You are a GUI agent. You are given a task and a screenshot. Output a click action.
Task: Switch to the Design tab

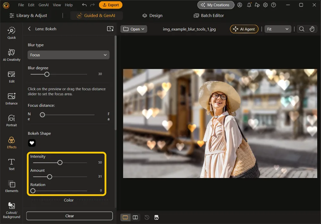(152, 15)
